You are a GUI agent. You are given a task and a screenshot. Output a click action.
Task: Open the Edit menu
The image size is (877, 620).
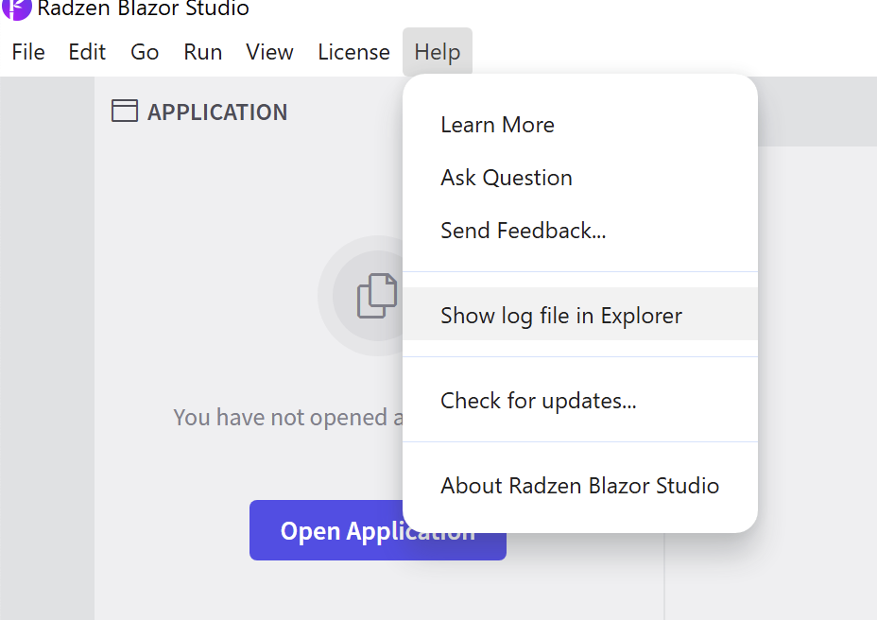tap(87, 52)
